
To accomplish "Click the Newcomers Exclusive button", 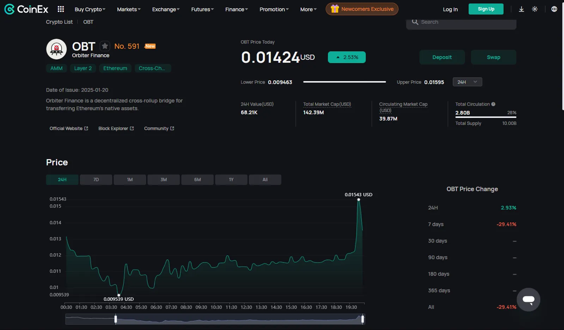I will click(362, 9).
